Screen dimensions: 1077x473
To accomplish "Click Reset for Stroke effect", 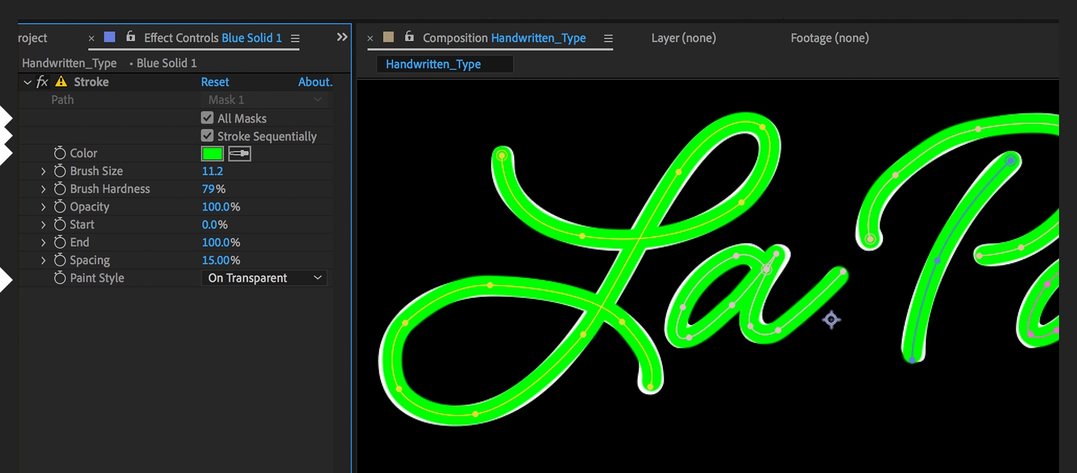I will 215,82.
